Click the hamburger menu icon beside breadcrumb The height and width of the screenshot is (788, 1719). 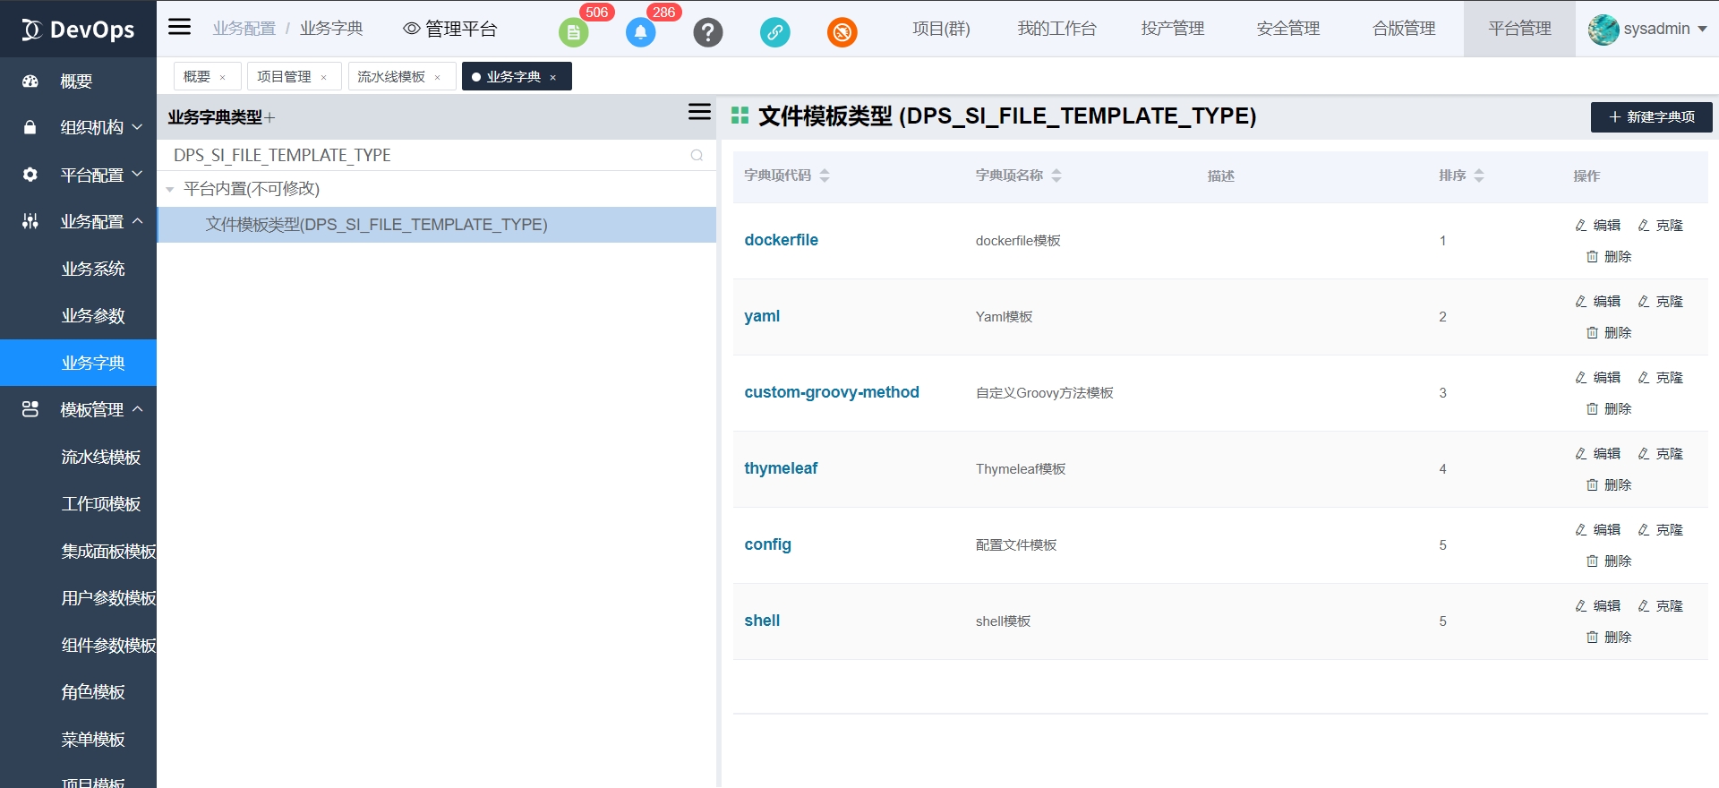pyautogui.click(x=180, y=27)
